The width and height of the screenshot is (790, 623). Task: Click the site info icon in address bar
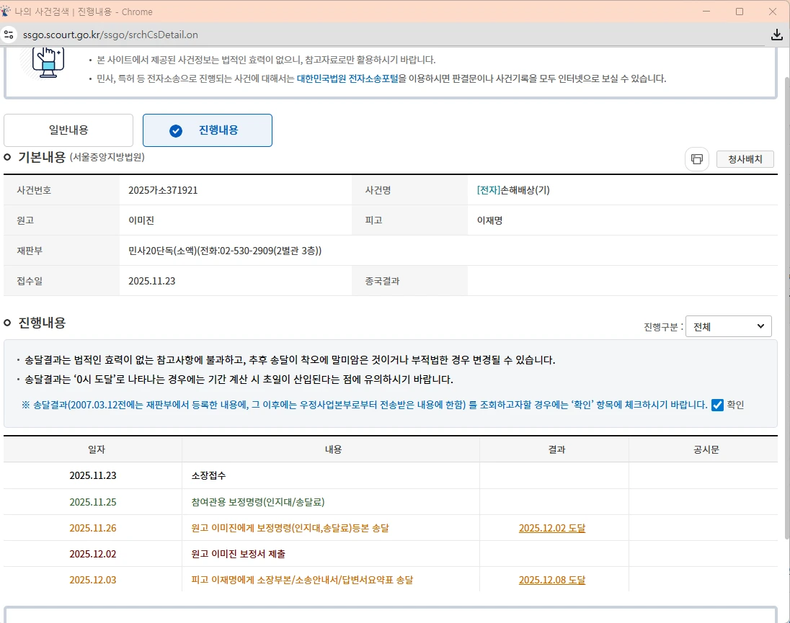tap(9, 35)
